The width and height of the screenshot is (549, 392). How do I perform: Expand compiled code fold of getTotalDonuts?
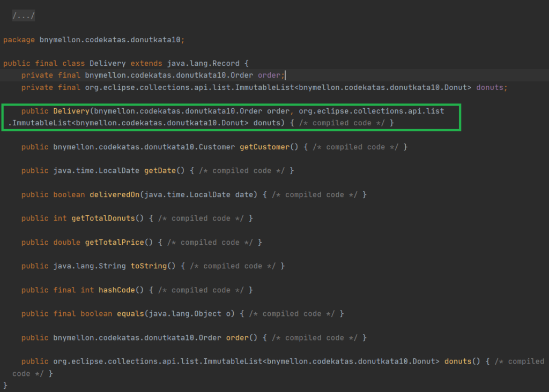coord(201,218)
